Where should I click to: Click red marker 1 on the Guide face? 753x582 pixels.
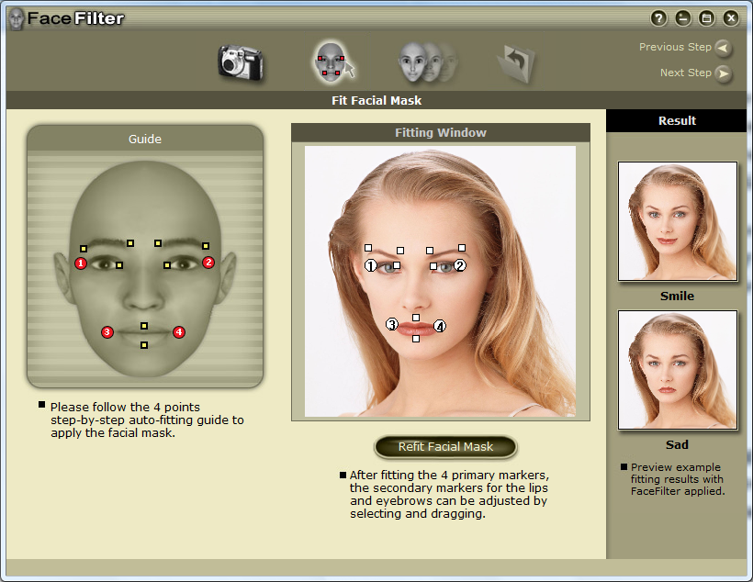point(81,263)
